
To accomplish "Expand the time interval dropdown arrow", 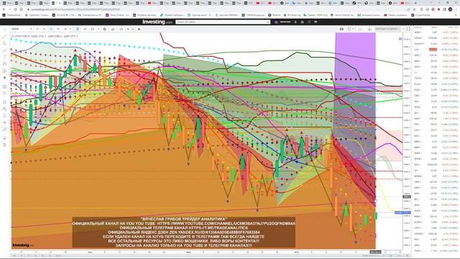I will [x=70, y=29].
